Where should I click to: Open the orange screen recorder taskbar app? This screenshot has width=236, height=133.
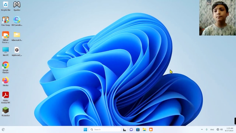coord(151,130)
